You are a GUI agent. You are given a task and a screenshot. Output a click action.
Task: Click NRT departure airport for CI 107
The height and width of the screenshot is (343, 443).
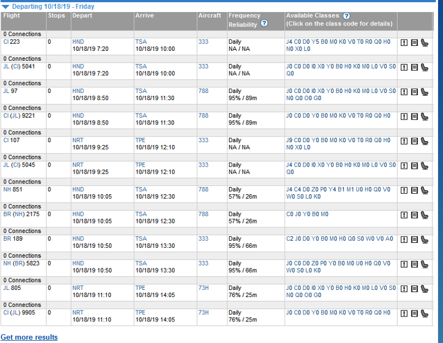78,141
